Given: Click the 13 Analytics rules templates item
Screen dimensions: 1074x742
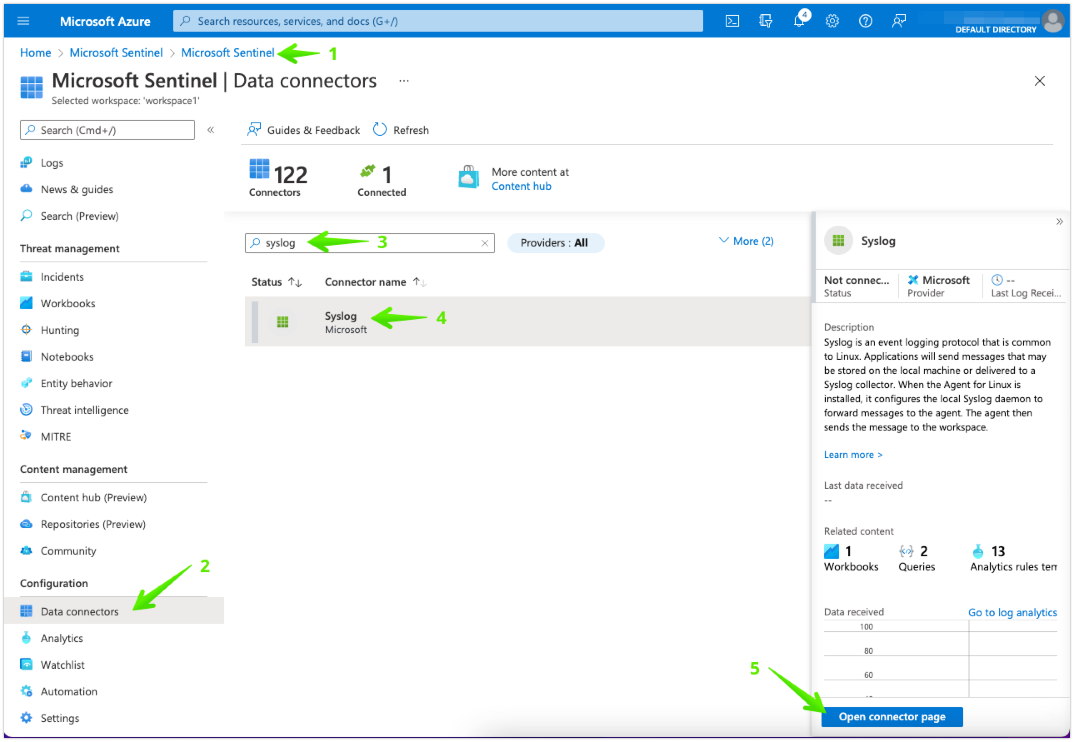Looking at the screenshot, I should [1013, 558].
